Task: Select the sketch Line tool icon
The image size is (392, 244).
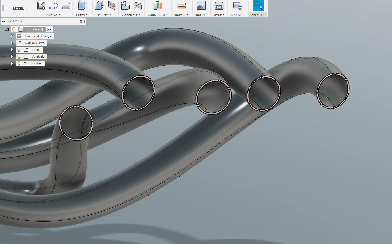Action: click(53, 5)
